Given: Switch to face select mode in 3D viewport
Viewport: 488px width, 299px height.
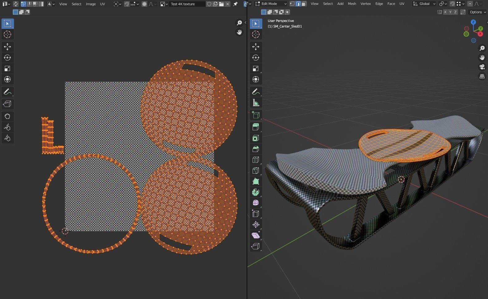Looking at the screenshot, I should click(304, 4).
